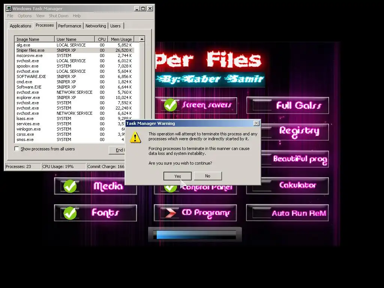The height and width of the screenshot is (288, 384).
Task: Open the File menu in Task Manager
Action: coord(10,16)
